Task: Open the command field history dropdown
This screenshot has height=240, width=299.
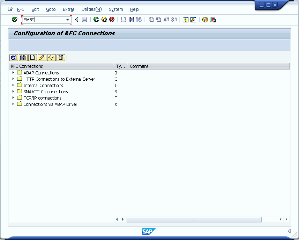Action: pyautogui.click(x=67, y=20)
